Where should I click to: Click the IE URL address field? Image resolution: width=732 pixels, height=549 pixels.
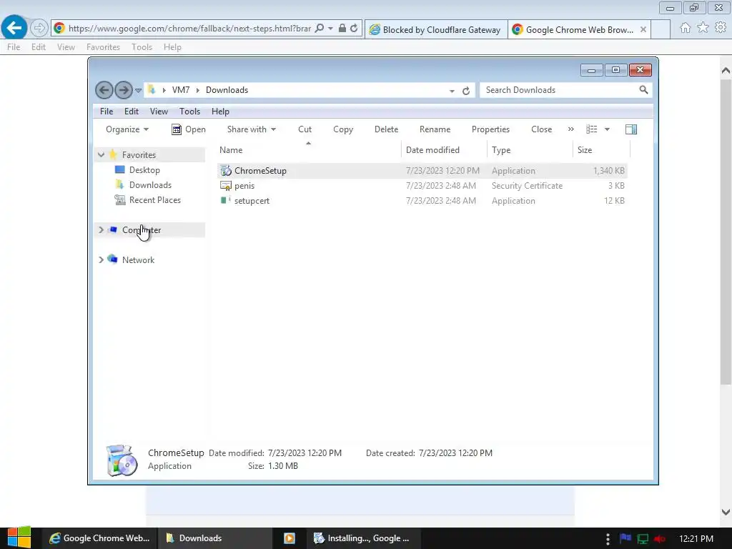[x=189, y=28]
